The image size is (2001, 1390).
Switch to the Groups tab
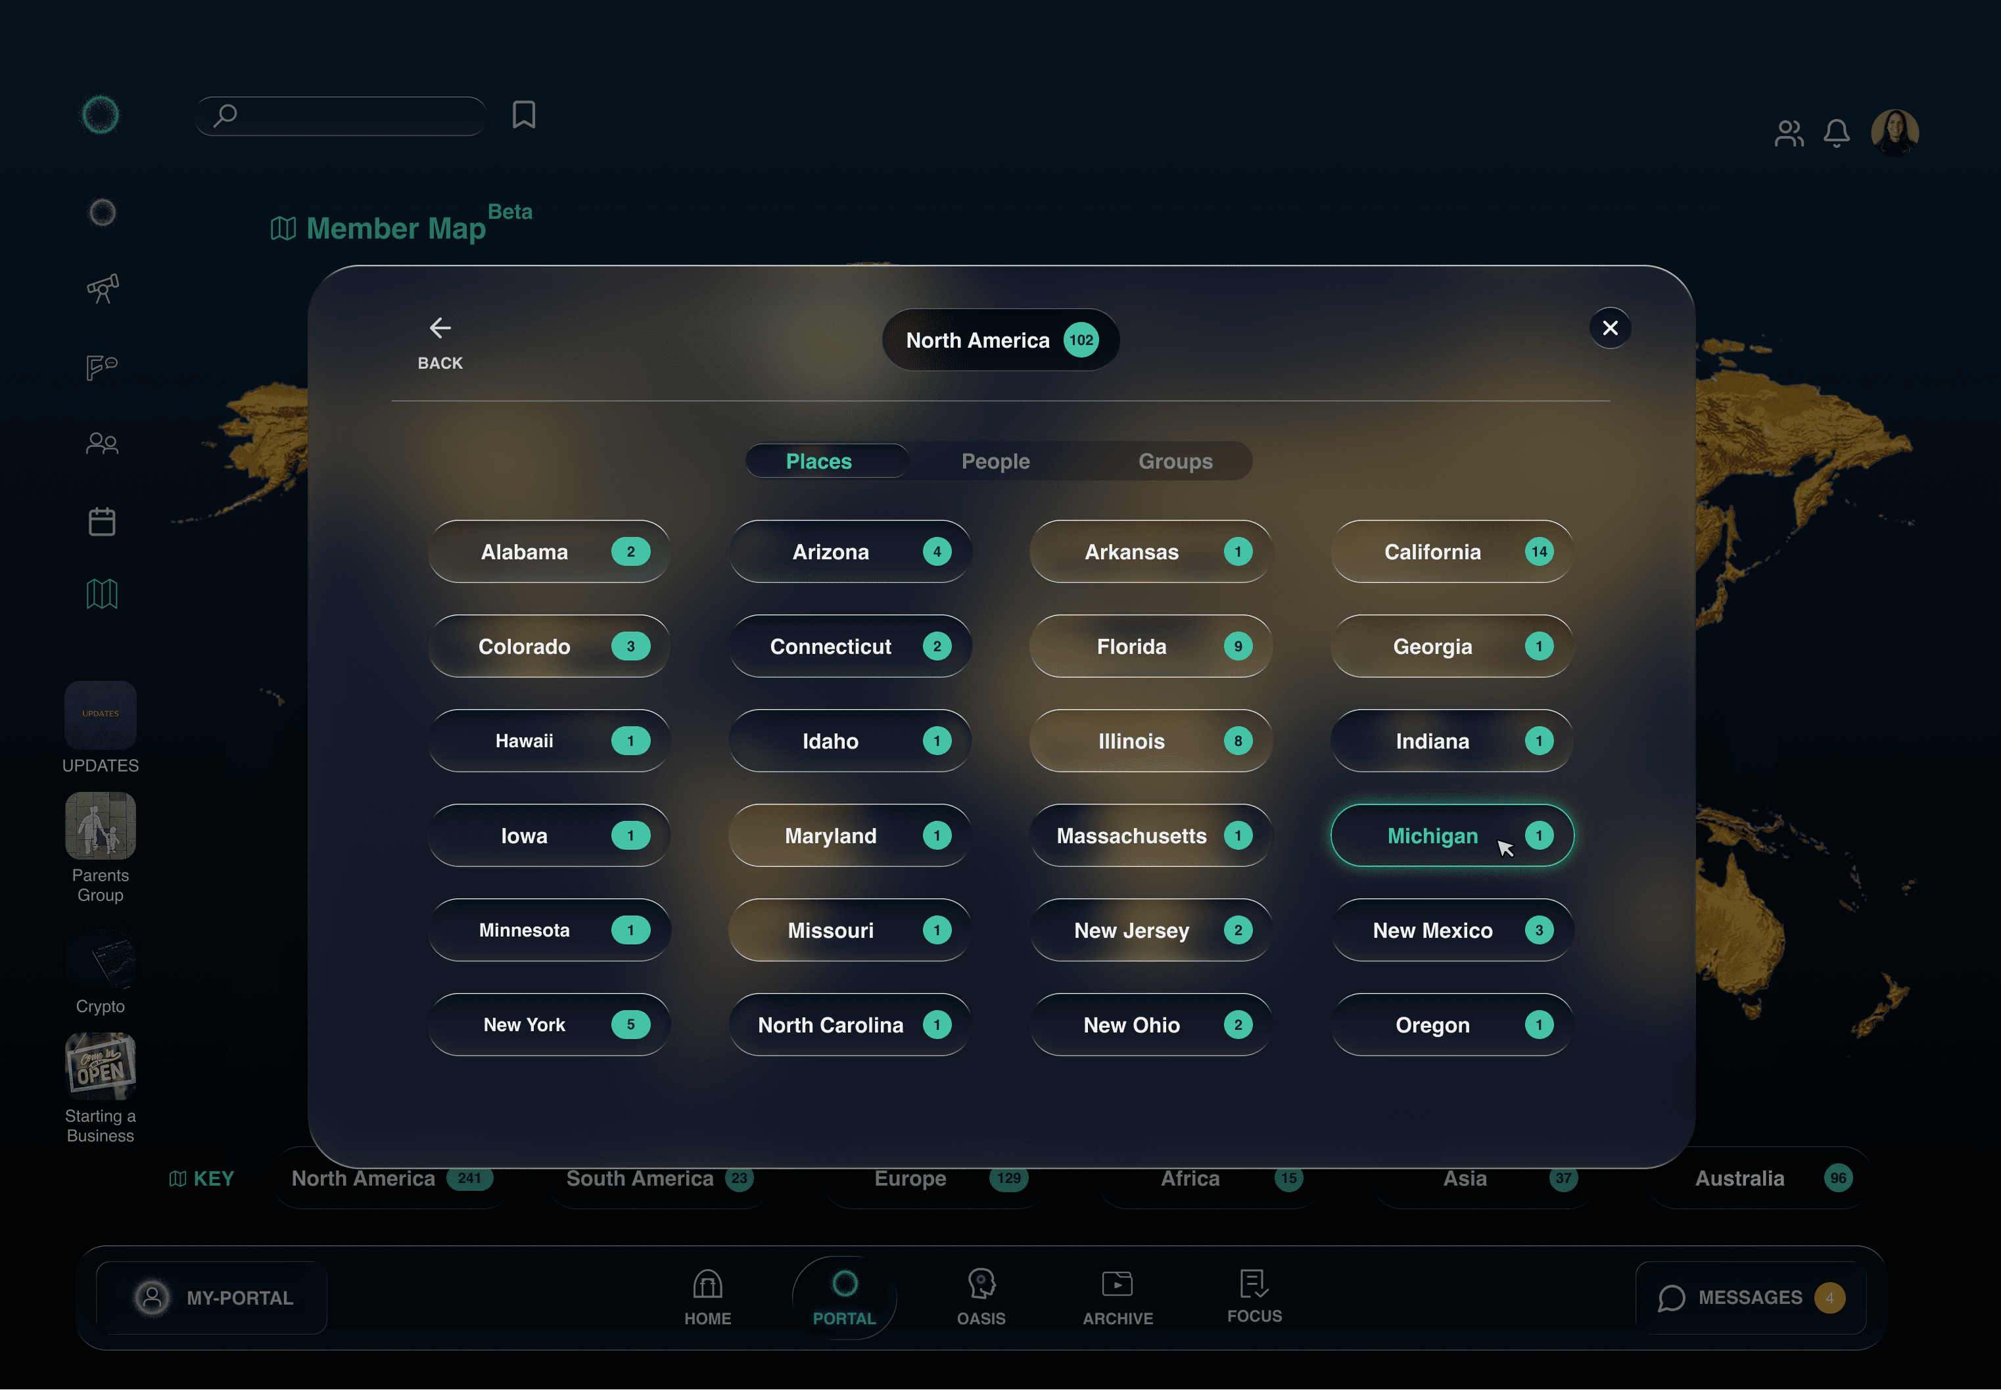pos(1174,461)
